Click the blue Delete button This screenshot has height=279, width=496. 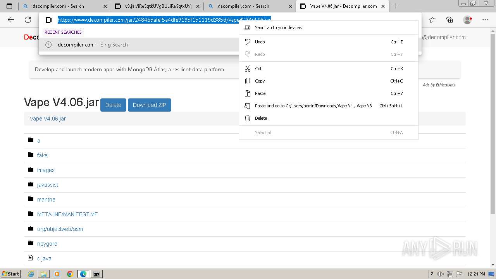(x=113, y=105)
